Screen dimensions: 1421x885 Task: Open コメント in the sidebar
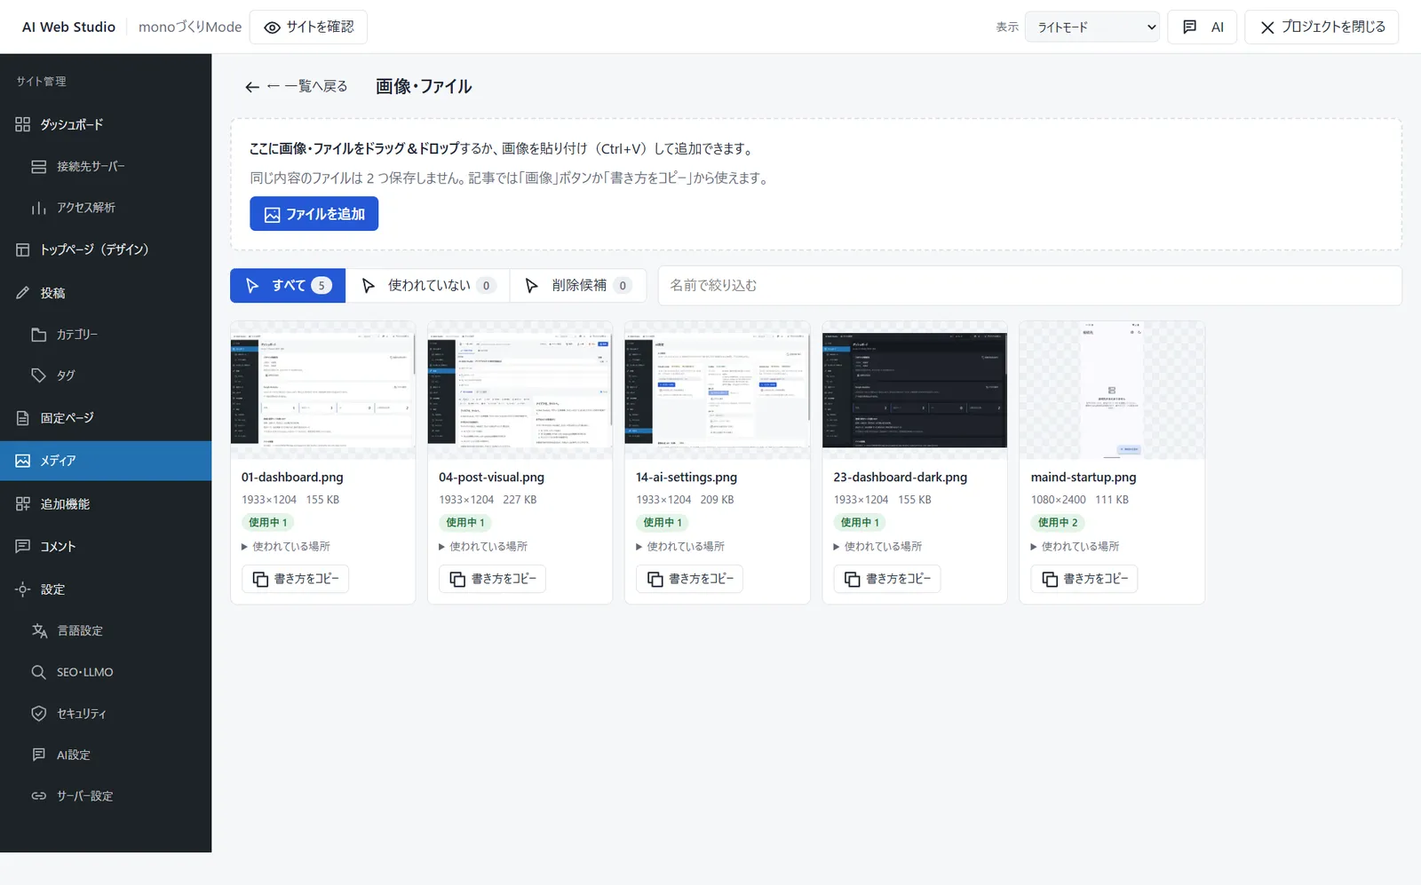[106, 547]
